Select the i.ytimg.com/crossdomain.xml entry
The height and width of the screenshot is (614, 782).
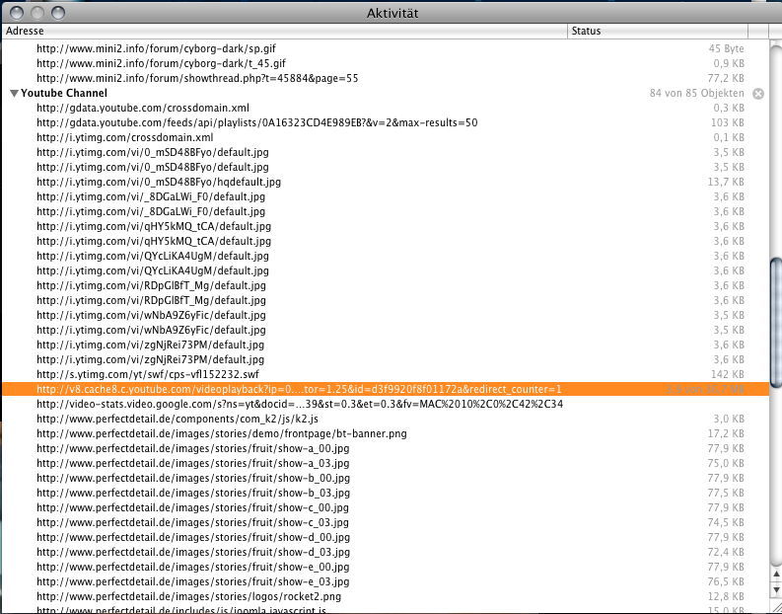(124, 137)
